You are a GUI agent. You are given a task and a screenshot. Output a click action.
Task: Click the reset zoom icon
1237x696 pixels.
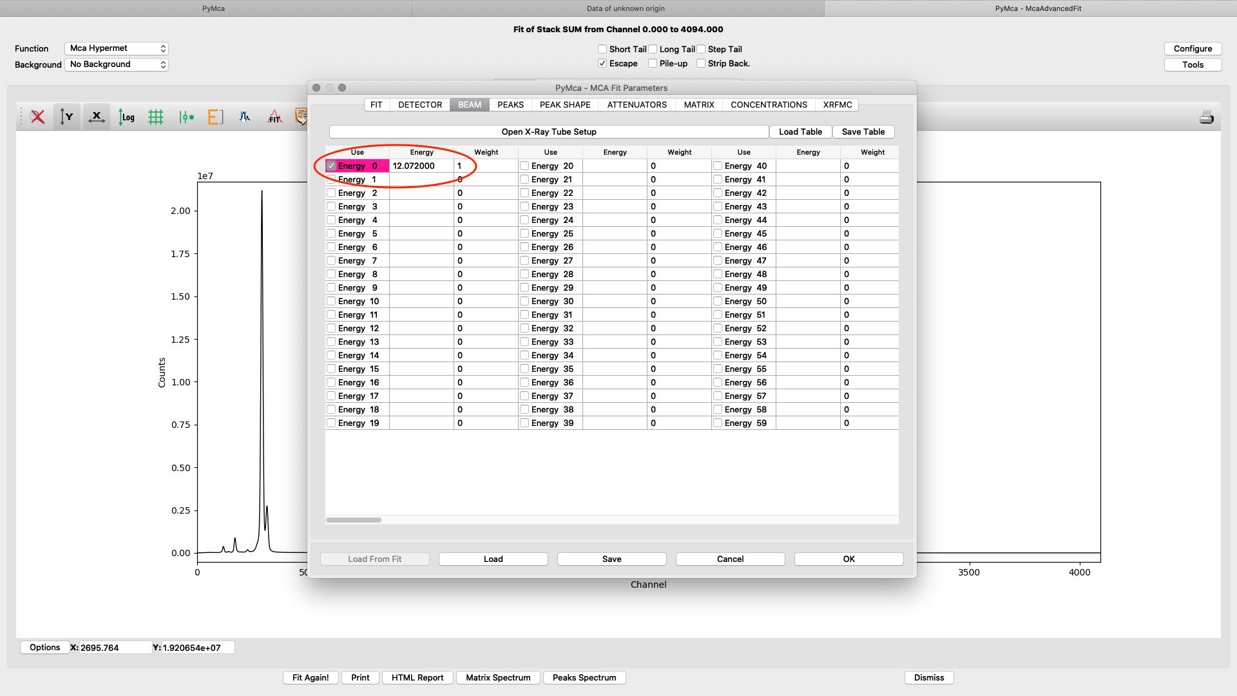click(38, 117)
